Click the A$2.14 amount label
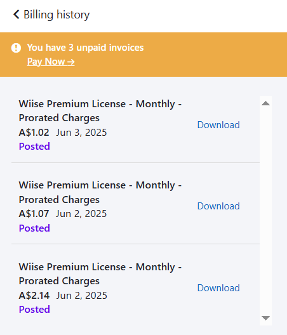This screenshot has width=287, height=335. (x=34, y=296)
